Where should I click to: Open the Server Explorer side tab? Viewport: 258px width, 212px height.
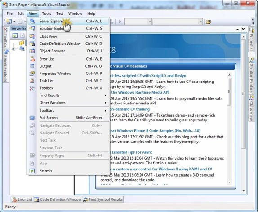tap(5, 65)
